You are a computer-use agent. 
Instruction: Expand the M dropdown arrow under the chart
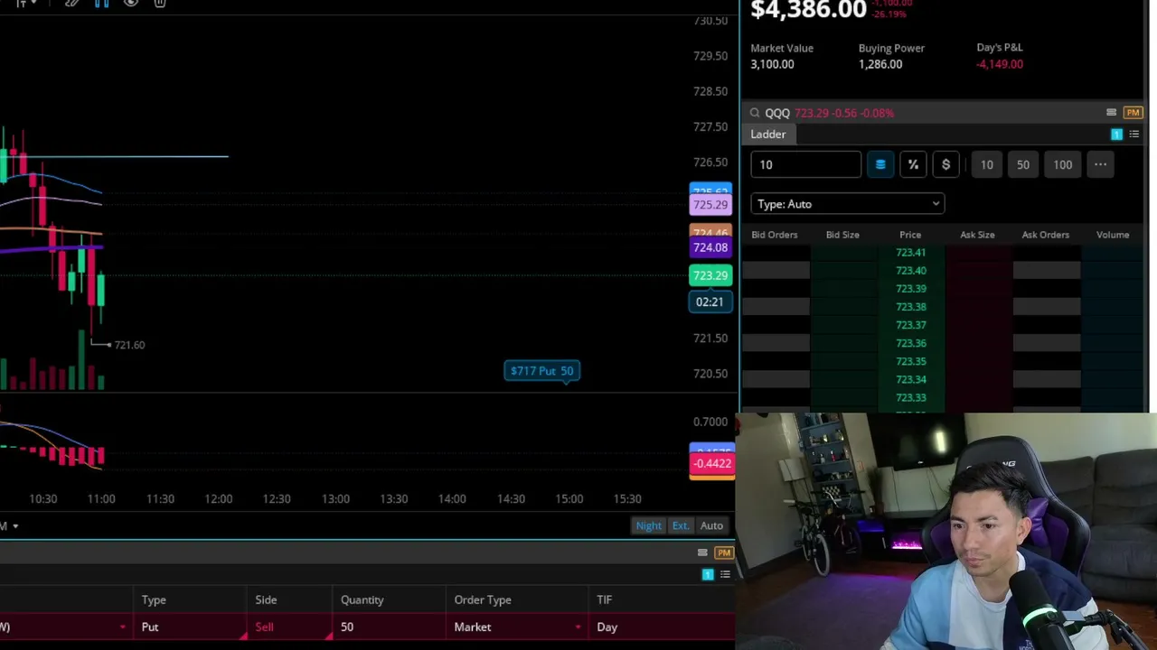[15, 526]
